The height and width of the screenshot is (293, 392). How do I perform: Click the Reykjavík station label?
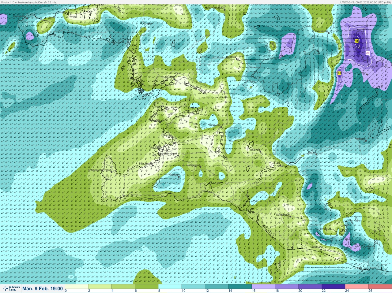pyautogui.click(x=156, y=147)
